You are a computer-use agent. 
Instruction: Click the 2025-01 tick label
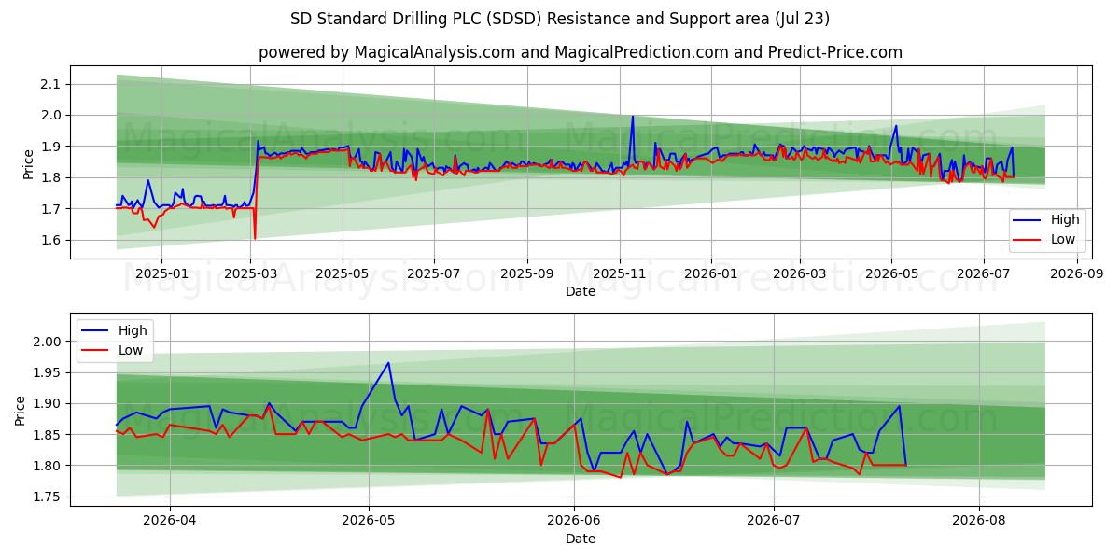[161, 274]
